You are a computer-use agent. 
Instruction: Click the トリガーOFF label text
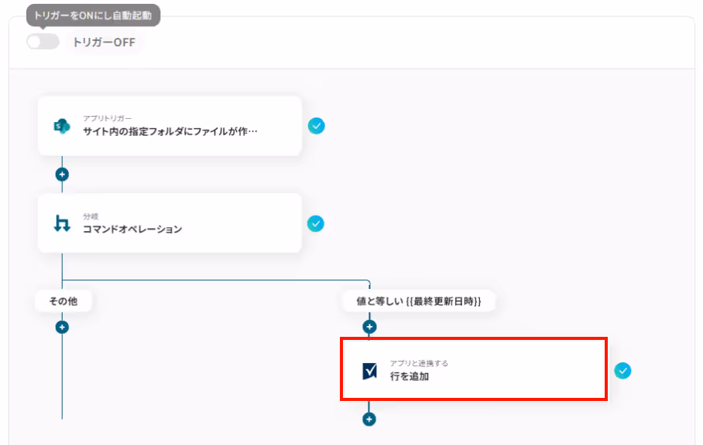[x=104, y=42]
